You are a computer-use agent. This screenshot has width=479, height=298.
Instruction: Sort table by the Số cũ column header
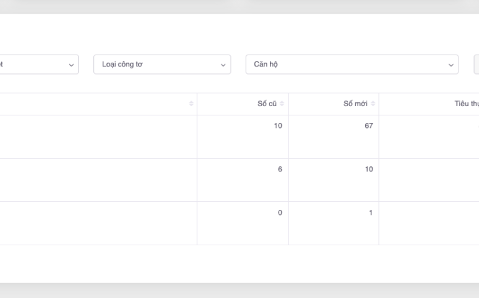pyautogui.click(x=267, y=104)
